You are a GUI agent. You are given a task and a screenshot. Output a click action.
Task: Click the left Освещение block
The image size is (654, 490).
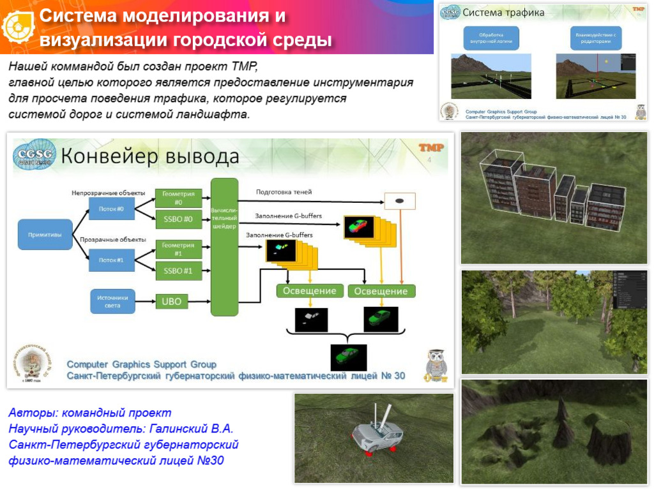point(311,290)
